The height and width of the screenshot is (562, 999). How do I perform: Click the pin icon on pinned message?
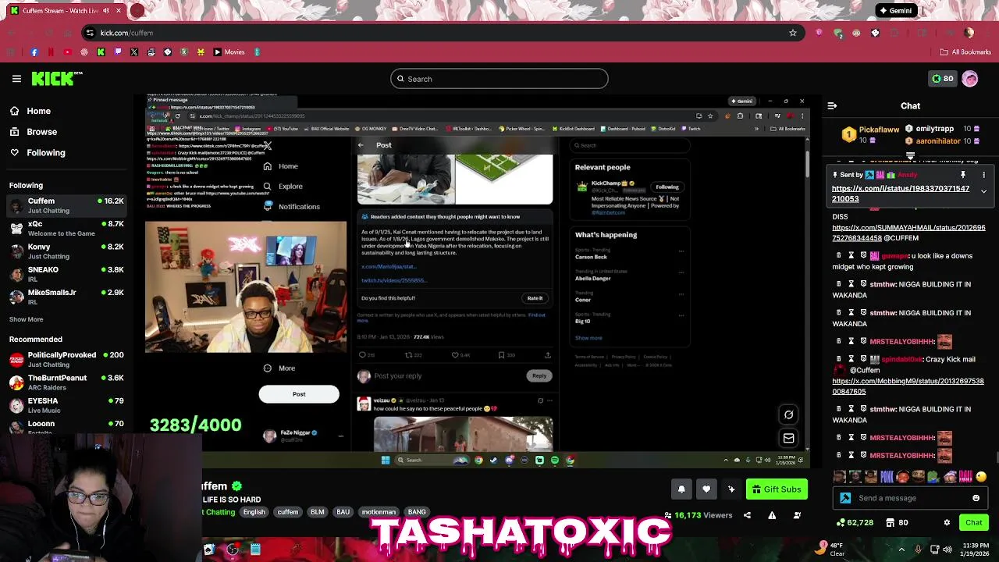(x=963, y=175)
